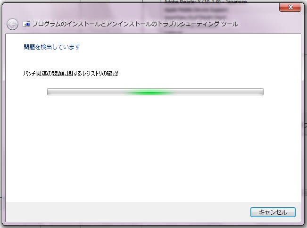
Task: Click the troubleshooter wizard icon beside the title
Action: click(26, 24)
